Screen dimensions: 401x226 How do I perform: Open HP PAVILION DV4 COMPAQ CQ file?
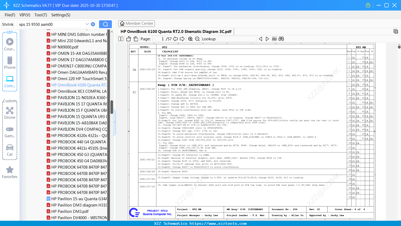click(x=77, y=129)
